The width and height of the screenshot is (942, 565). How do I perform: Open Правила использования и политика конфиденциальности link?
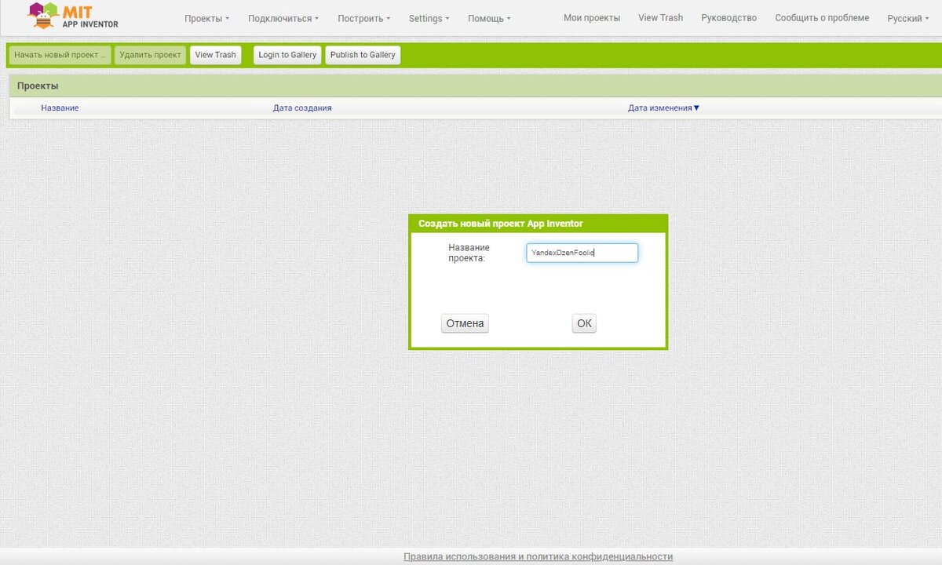[x=538, y=556]
